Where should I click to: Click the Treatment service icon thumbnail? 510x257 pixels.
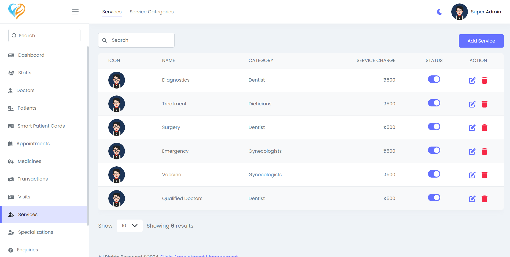point(117,104)
